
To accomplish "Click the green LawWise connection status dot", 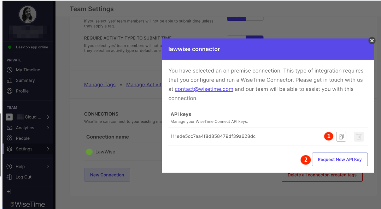I will 89,152.
